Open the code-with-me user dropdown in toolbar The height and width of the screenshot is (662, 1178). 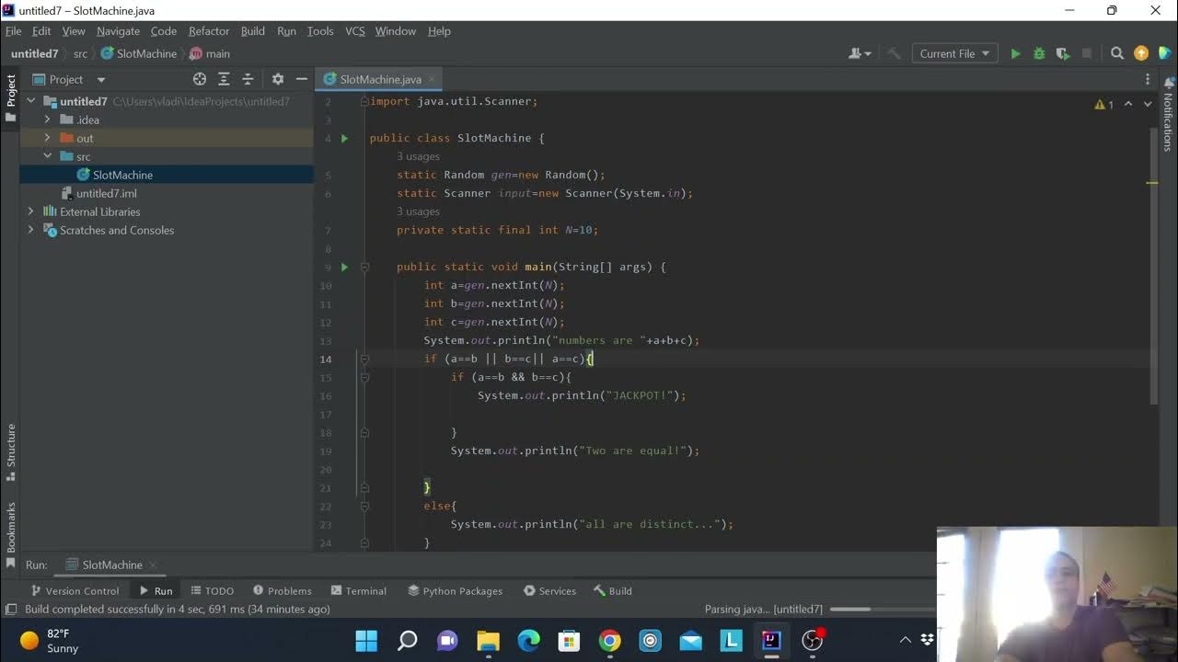tap(860, 53)
